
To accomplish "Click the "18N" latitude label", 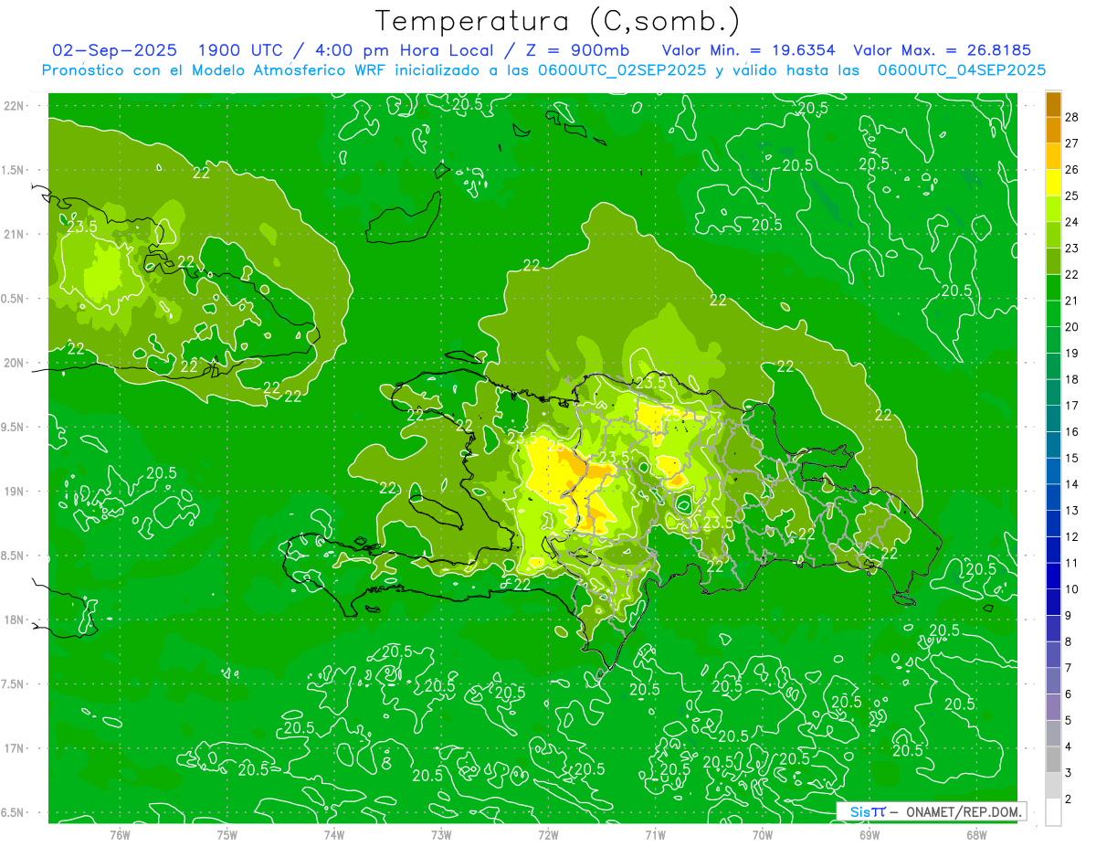I will (13, 619).
